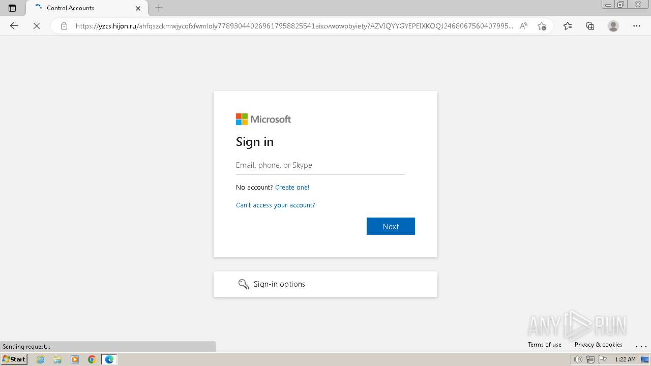Open Can't access your account link
Viewport: 651px width, 366px height.
click(276, 205)
